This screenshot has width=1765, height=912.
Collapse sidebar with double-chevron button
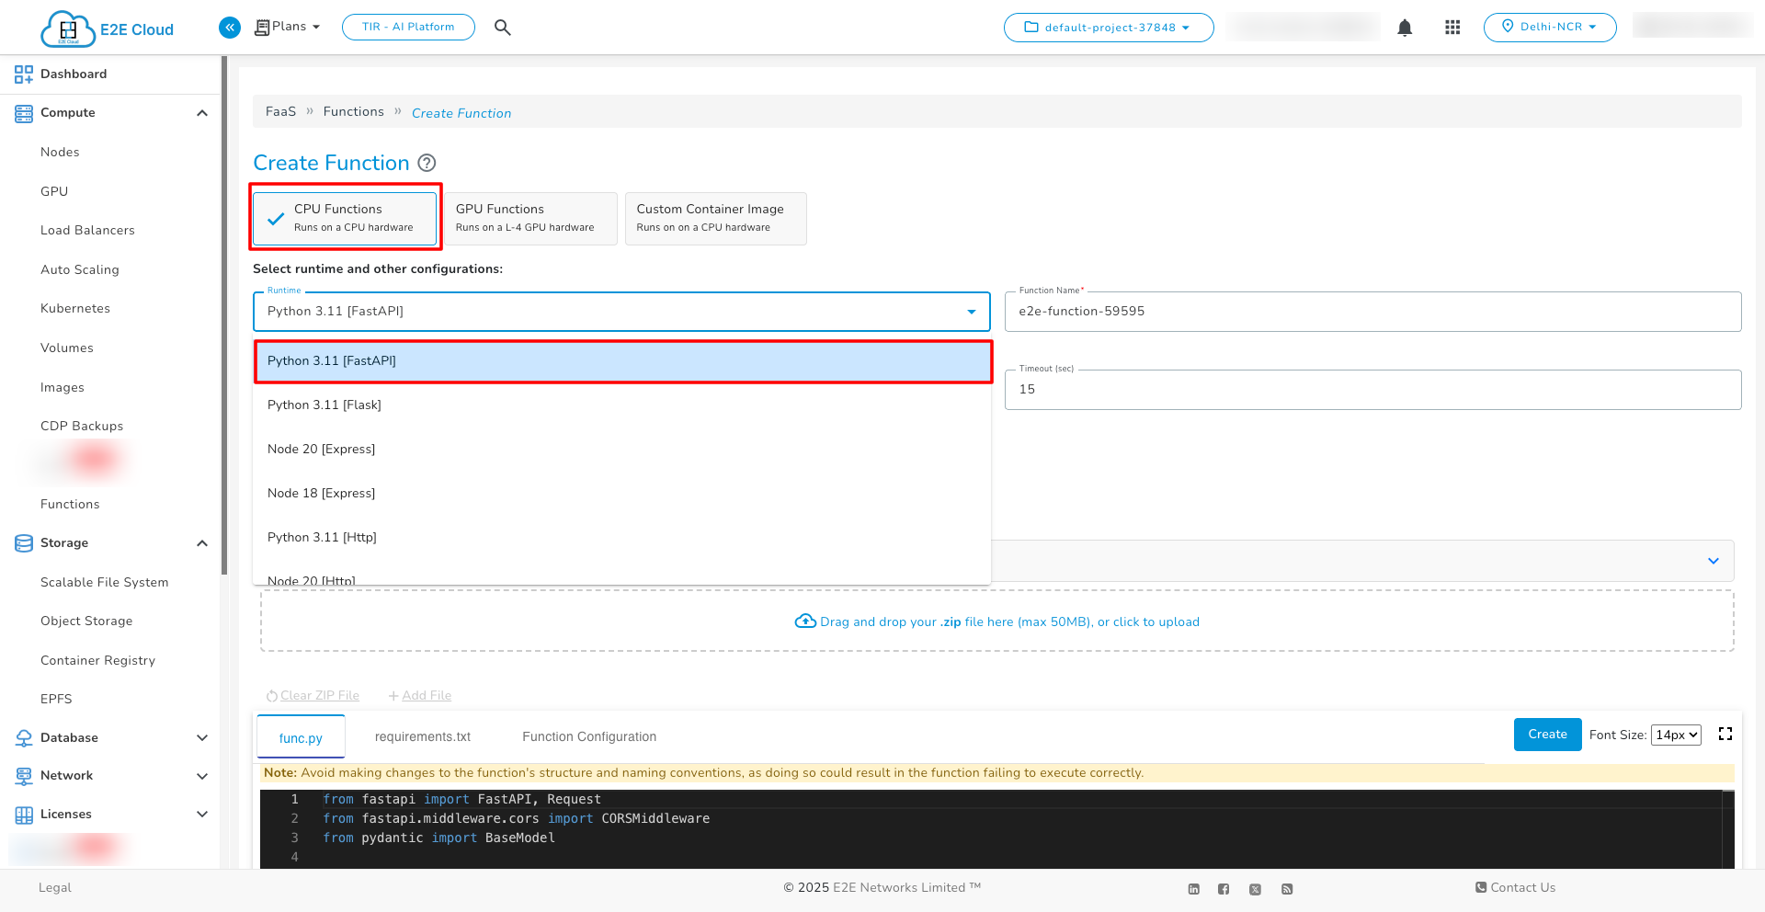230,28
